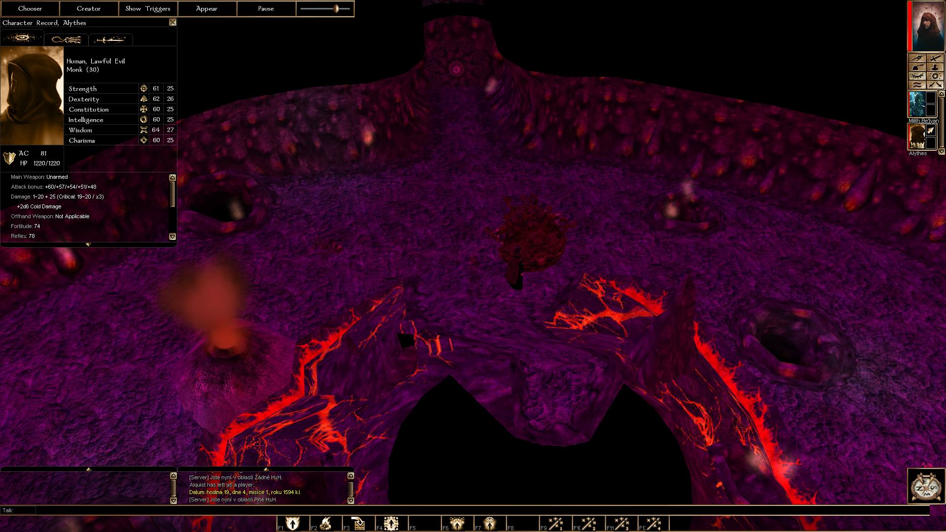This screenshot has width=946, height=532.
Task: Use the F9 wand quickslot
Action: (x=556, y=523)
